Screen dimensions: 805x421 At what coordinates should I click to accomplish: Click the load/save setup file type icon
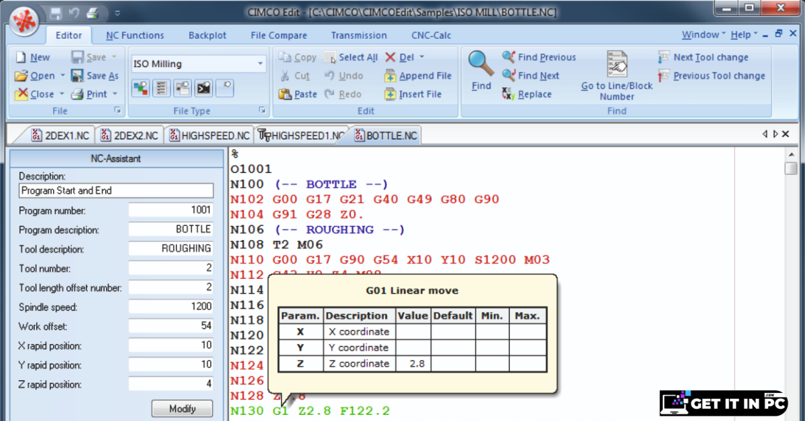(182, 88)
